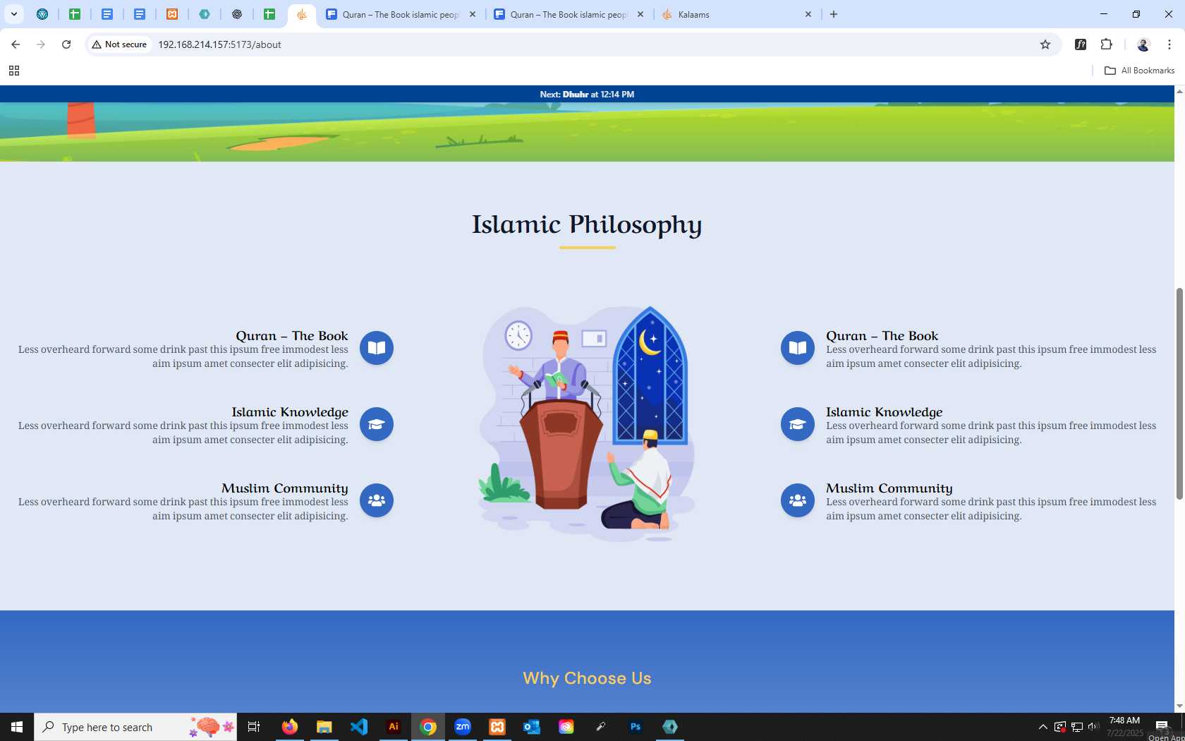Click the left Quran – The Book title
This screenshot has width=1185, height=741.
(292, 336)
